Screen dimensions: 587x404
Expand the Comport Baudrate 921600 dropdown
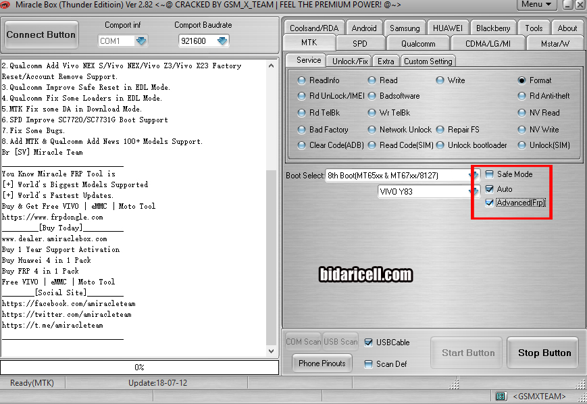point(222,41)
